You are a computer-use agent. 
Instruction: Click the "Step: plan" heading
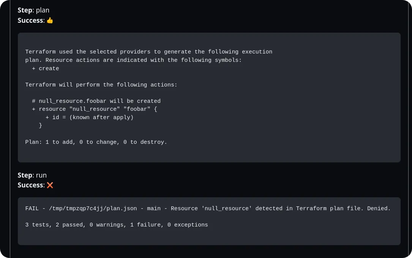pos(33,10)
